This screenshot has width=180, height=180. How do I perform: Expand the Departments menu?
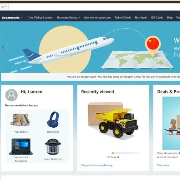tap(12, 18)
